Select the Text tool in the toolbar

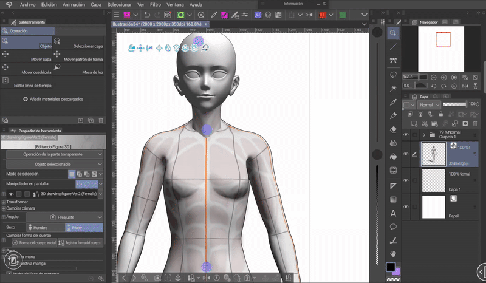pyautogui.click(x=393, y=213)
